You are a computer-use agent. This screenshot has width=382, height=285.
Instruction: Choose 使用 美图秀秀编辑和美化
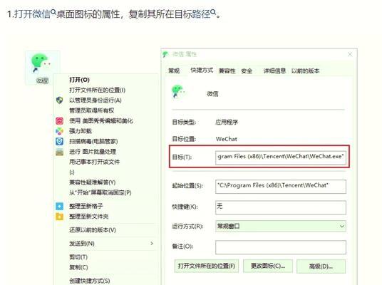(x=101, y=121)
